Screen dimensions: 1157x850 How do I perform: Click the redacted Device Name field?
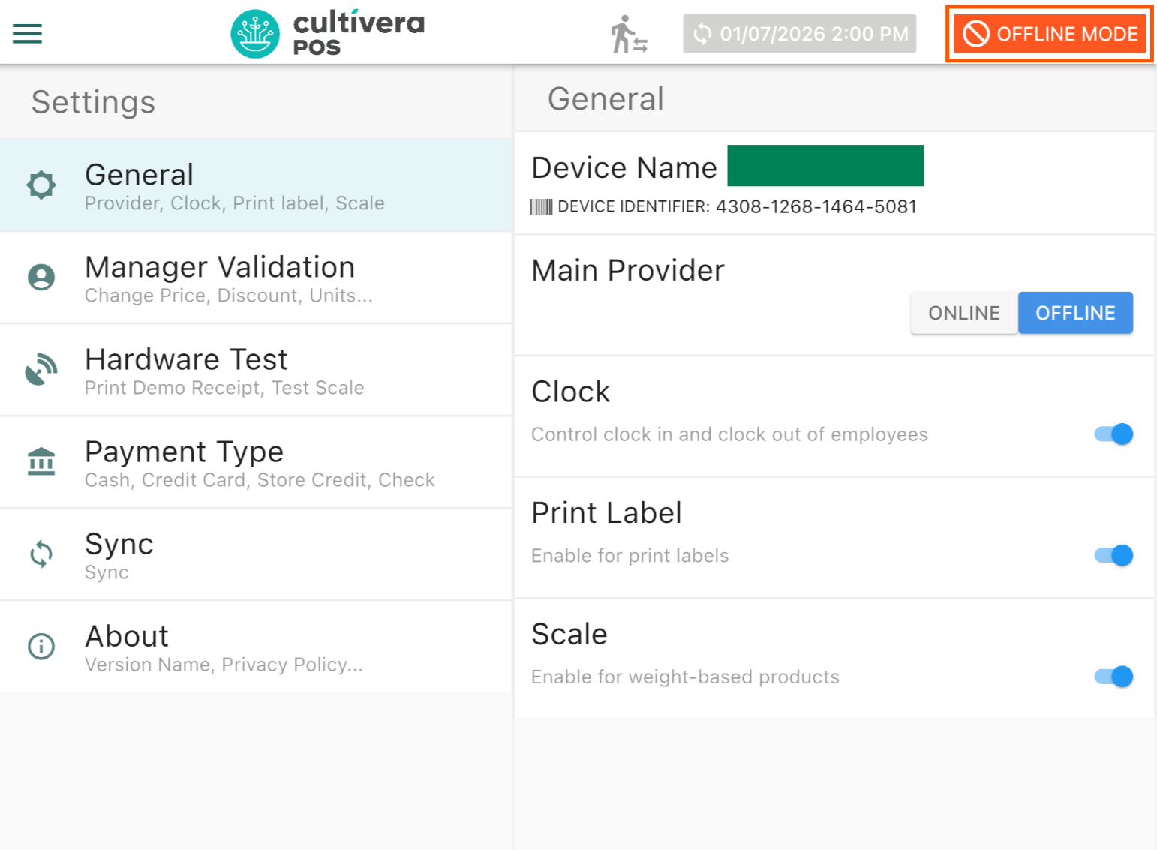coord(825,166)
